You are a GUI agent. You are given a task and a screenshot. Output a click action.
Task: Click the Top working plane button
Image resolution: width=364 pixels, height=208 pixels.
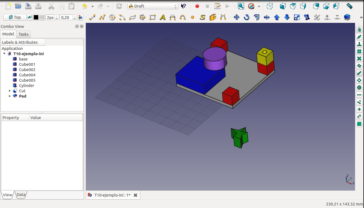click(15, 18)
